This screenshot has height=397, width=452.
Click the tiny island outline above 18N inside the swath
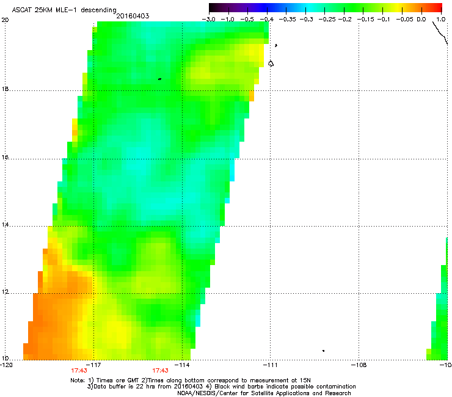[159, 79]
